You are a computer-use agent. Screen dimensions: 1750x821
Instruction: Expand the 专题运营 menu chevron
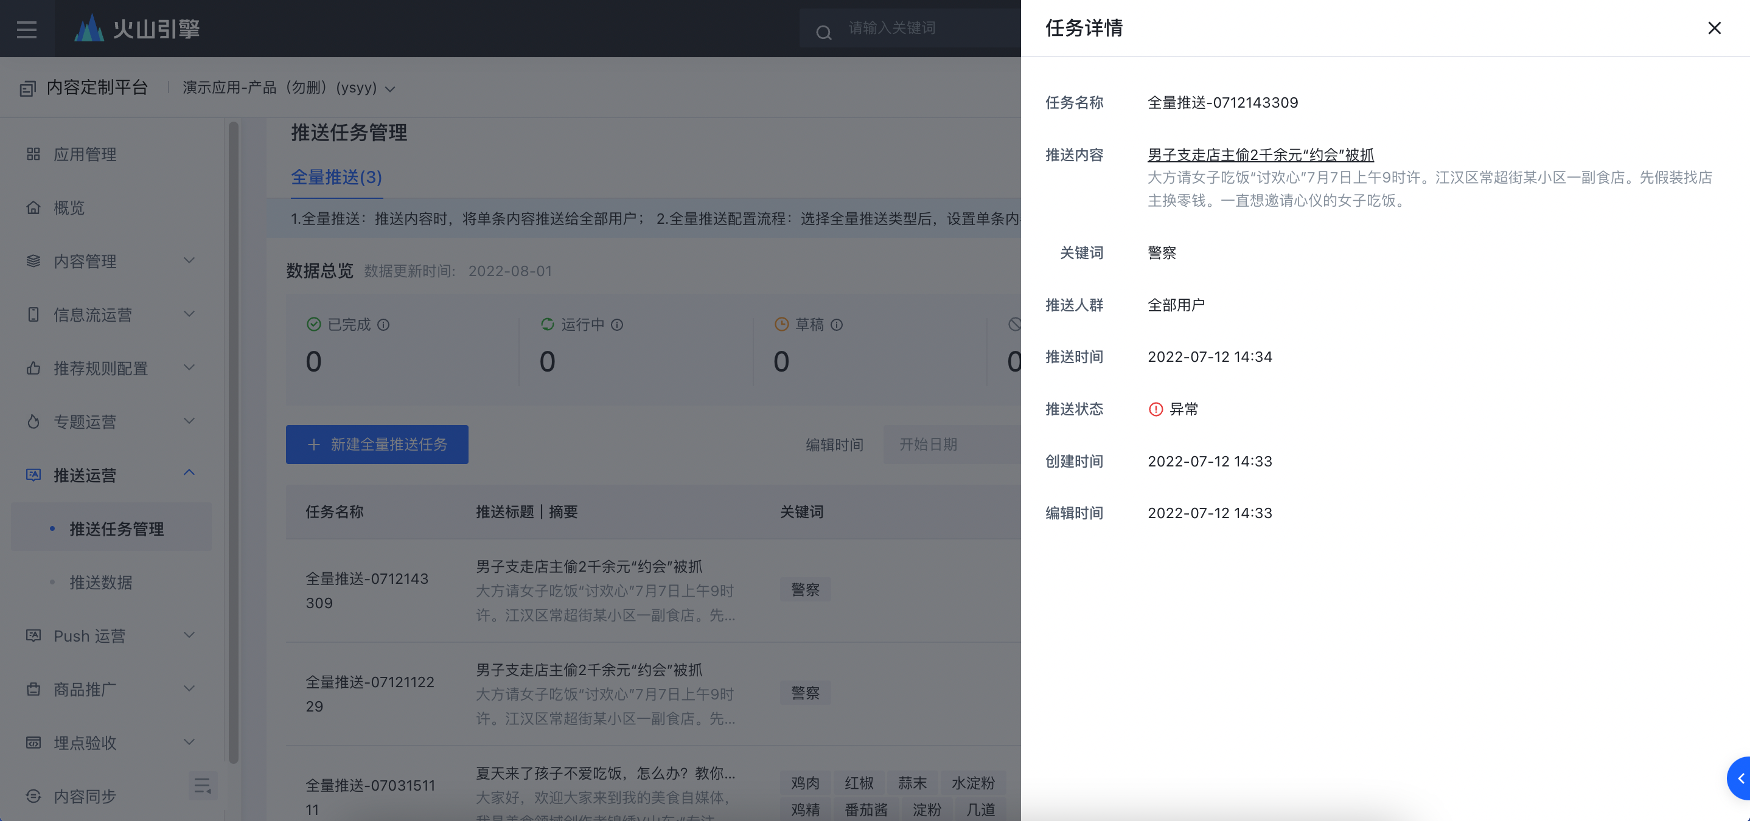pyautogui.click(x=189, y=421)
